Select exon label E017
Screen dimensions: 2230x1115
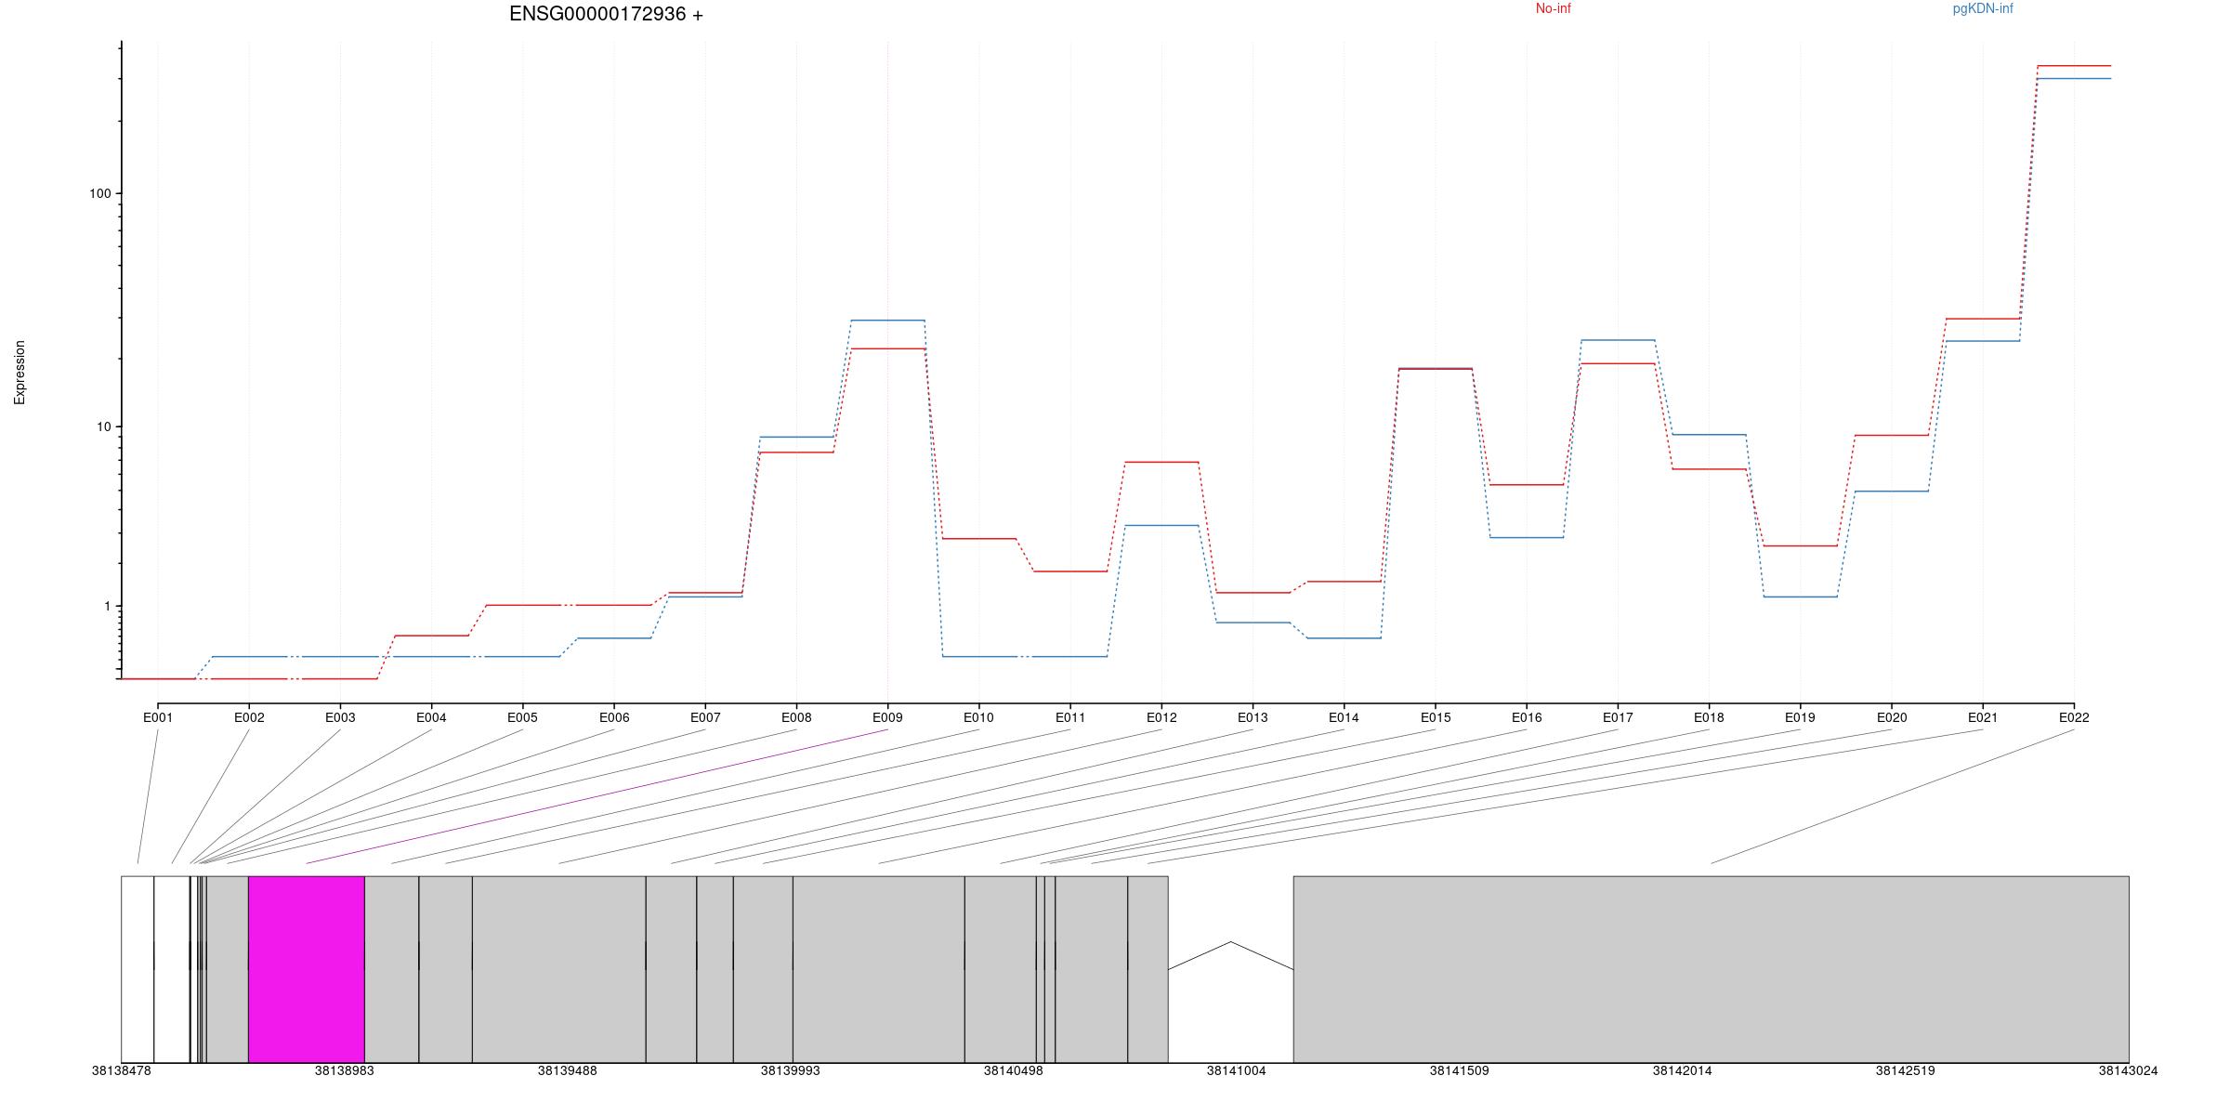coord(1618,717)
